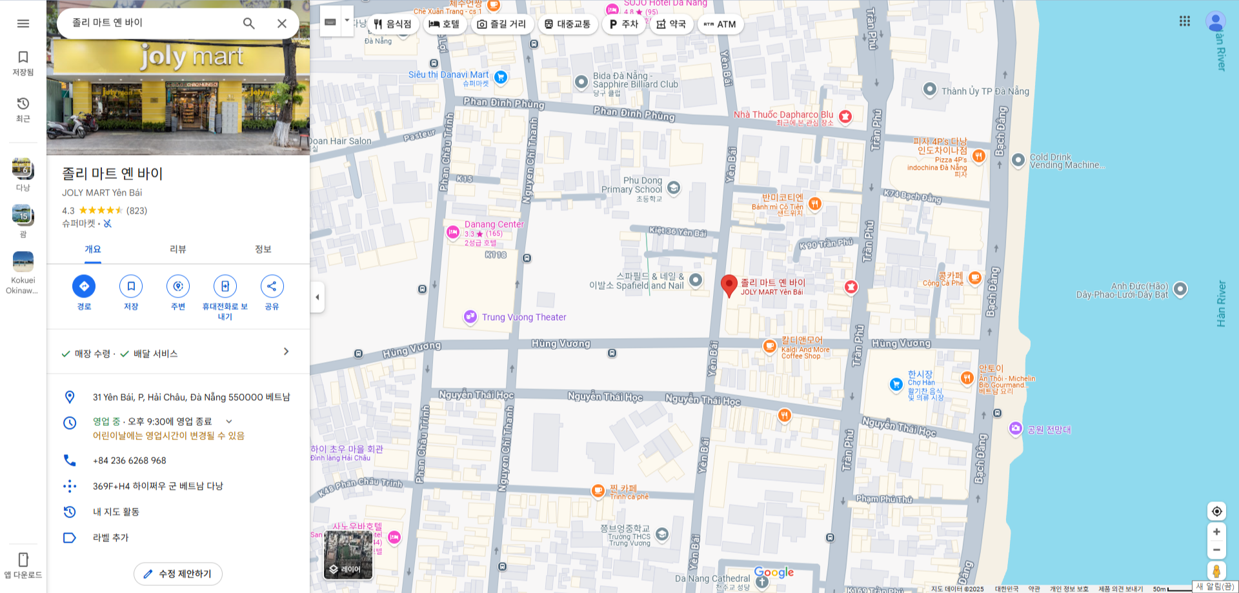This screenshot has width=1239, height=593.
Task: Click the Trung Vuong Theater marker
Action: [x=470, y=317]
